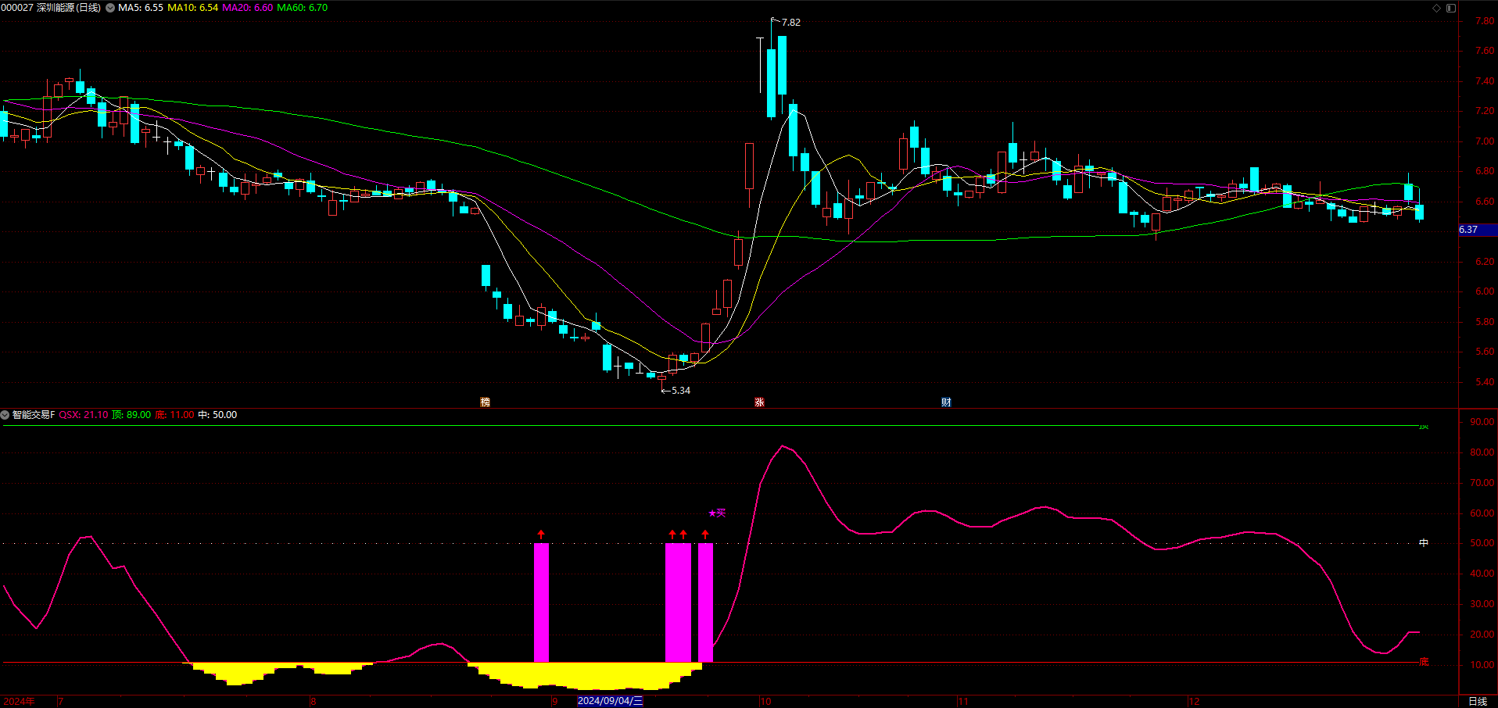
Task: Toggle the side panel icon at top right
Action: [x=1451, y=8]
